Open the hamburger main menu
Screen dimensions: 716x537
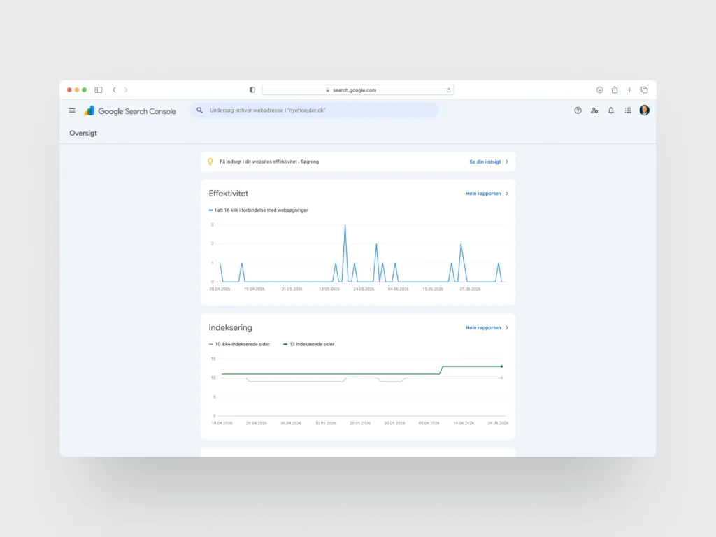[72, 110]
